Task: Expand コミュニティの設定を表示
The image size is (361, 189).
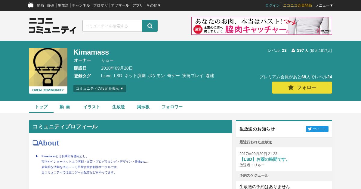Action: point(100,88)
